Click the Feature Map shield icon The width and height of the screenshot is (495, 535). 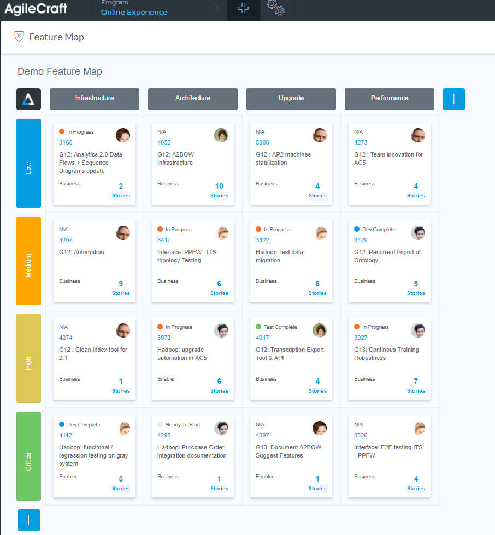click(19, 36)
